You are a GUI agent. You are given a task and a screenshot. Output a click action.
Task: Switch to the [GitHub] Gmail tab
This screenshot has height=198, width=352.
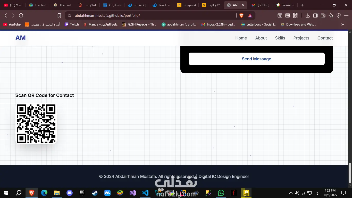pyautogui.click(x=261, y=5)
